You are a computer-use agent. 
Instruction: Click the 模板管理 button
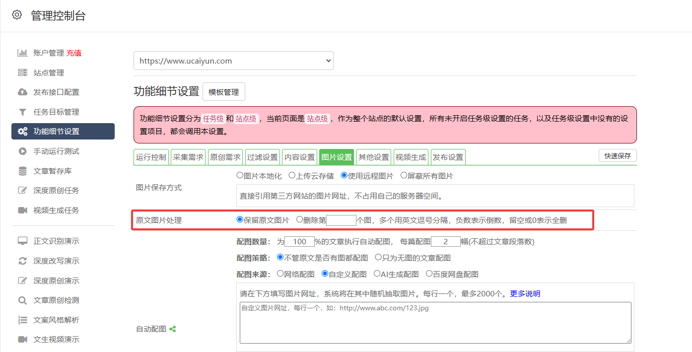tap(223, 92)
